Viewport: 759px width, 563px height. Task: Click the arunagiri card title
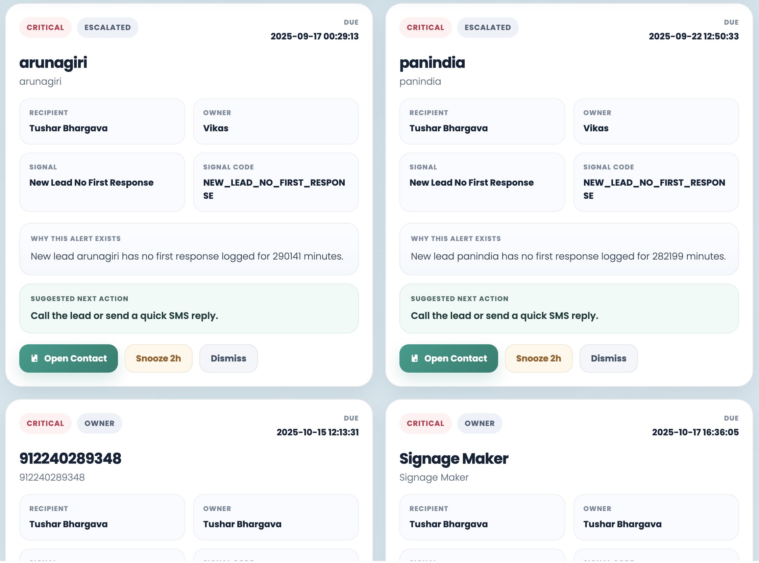[53, 63]
